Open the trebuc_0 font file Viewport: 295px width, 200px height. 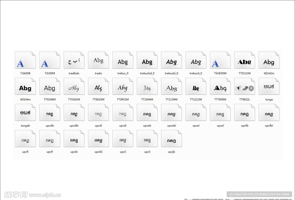pyautogui.click(x=123, y=60)
